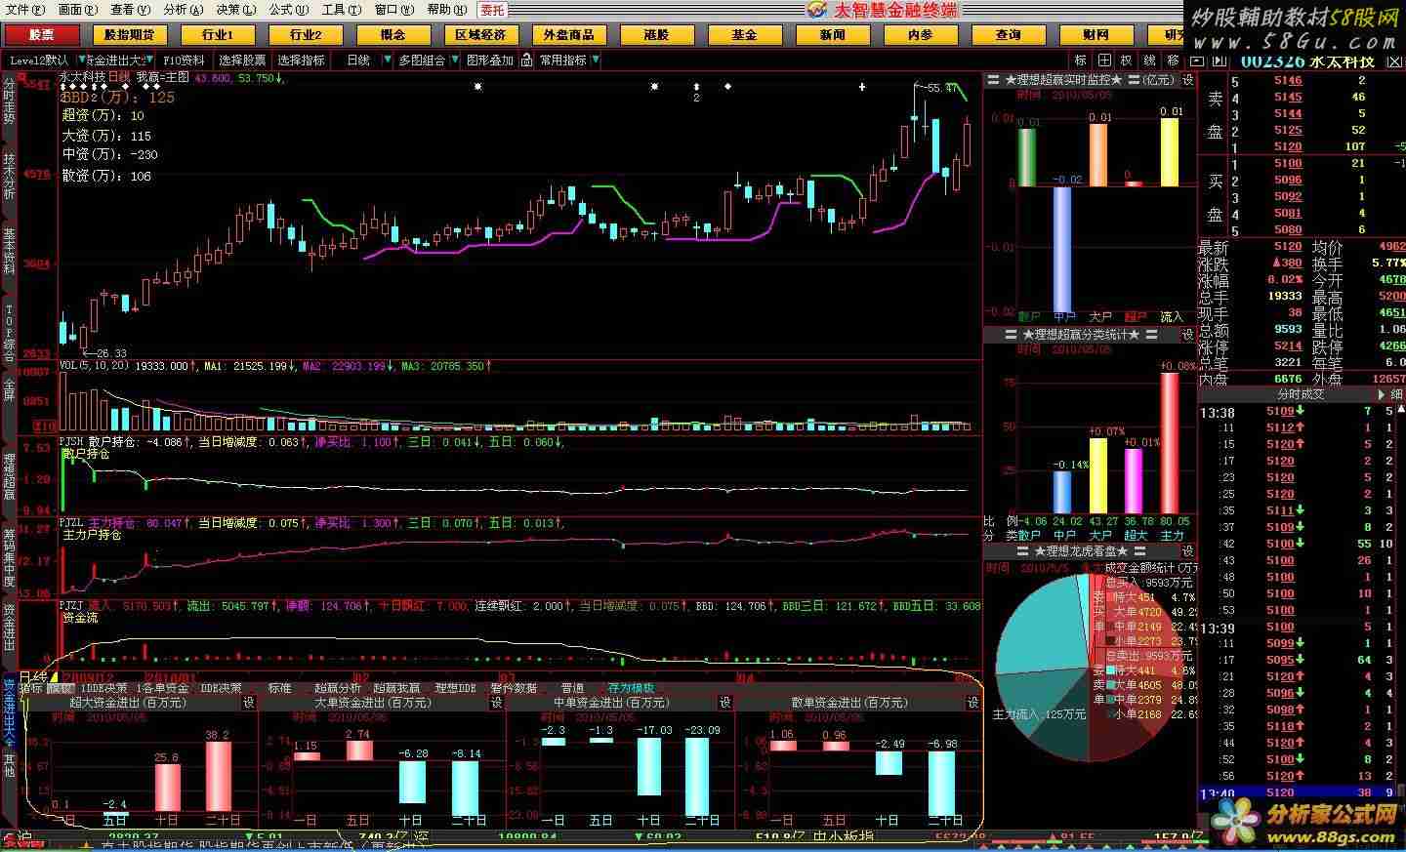Open the 行业1 sector button
The image size is (1406, 852).
218,34
